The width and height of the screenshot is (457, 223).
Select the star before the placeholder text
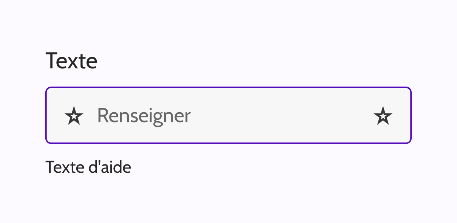tap(74, 116)
